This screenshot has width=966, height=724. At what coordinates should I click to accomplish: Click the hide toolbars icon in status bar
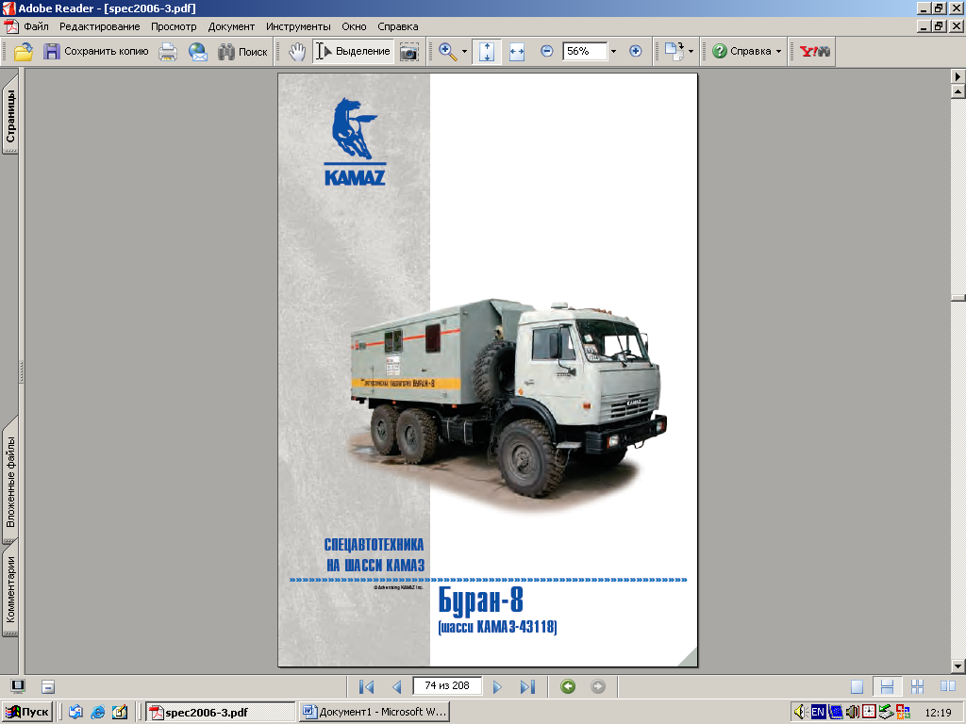[48, 686]
